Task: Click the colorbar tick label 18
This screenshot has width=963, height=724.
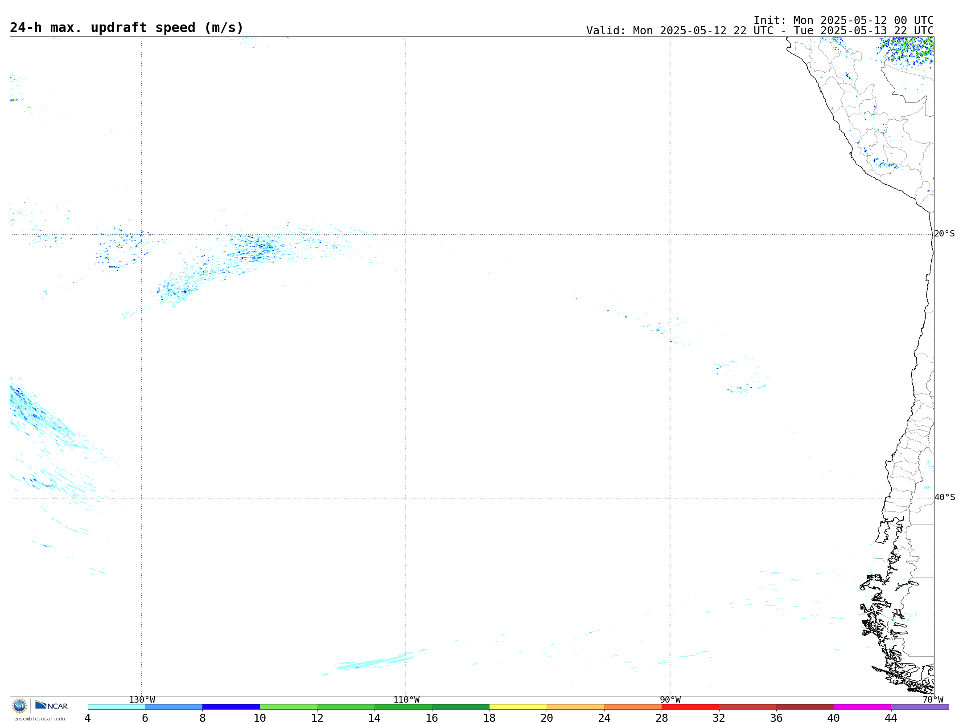Action: 490,718
